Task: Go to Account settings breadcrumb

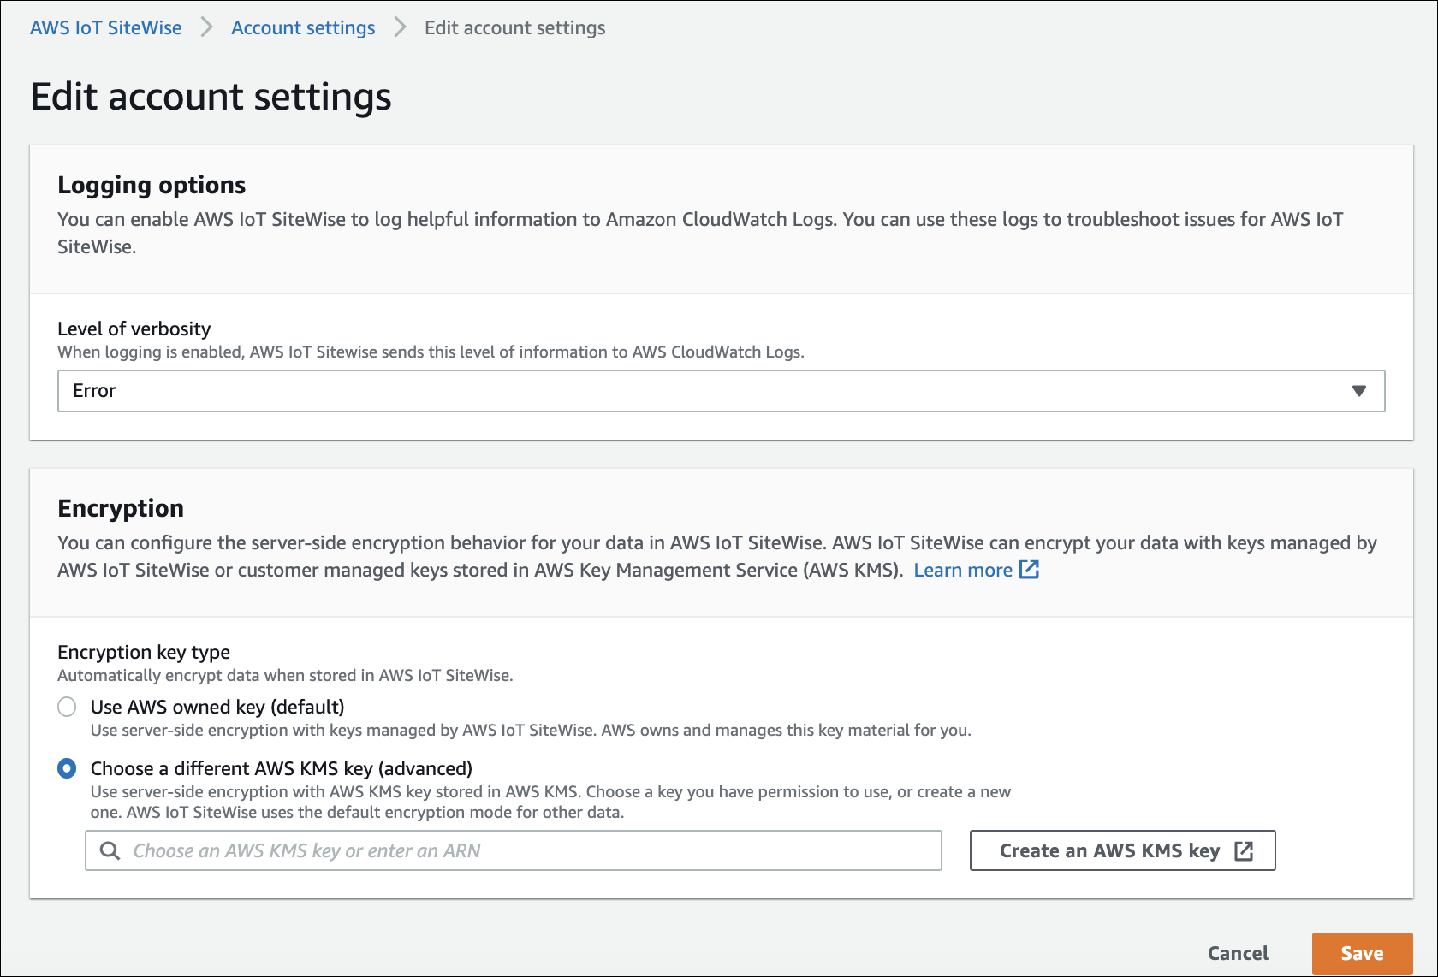Action: 303,27
